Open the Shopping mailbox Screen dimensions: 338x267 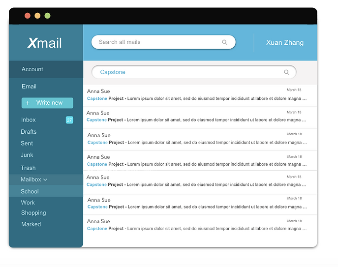(x=33, y=213)
